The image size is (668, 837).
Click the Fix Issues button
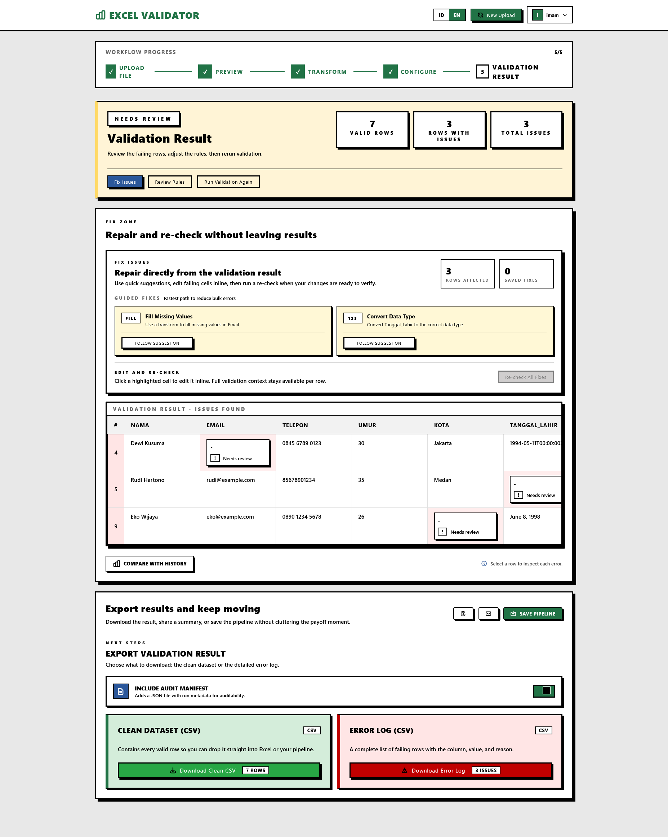pyautogui.click(x=125, y=182)
